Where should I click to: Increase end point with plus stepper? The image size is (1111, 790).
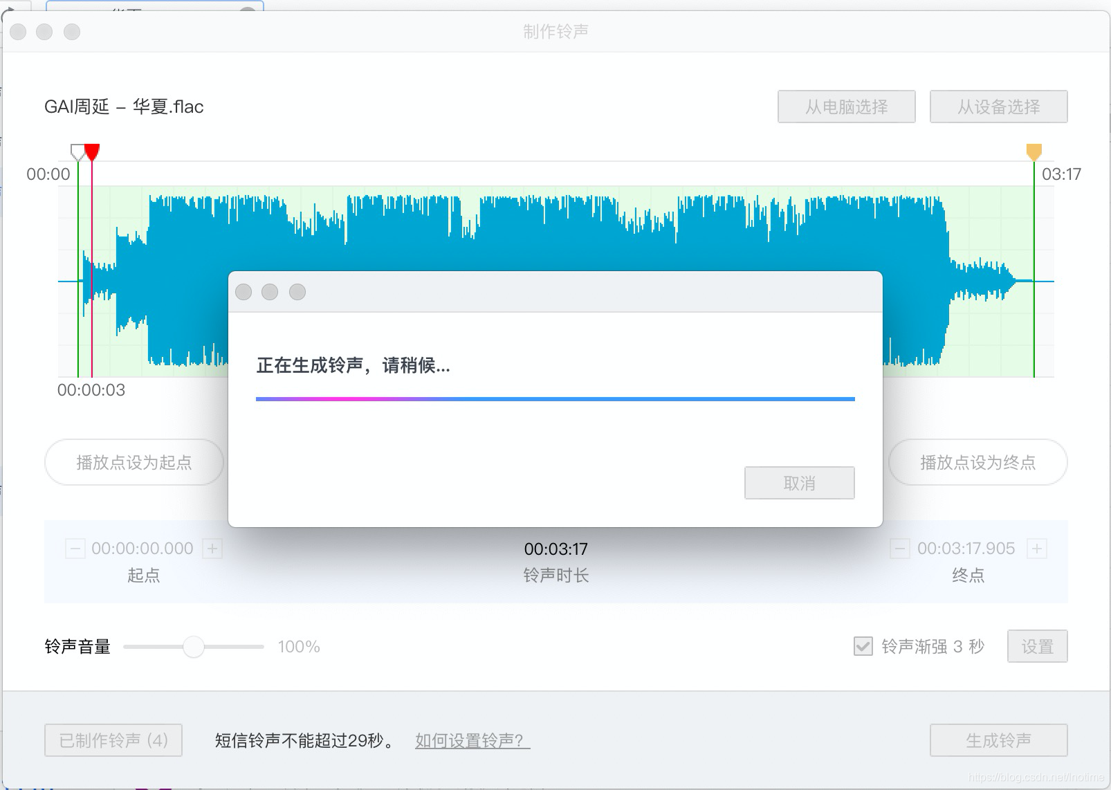click(1036, 549)
